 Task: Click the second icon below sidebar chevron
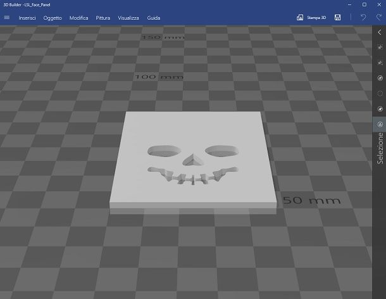(x=380, y=64)
